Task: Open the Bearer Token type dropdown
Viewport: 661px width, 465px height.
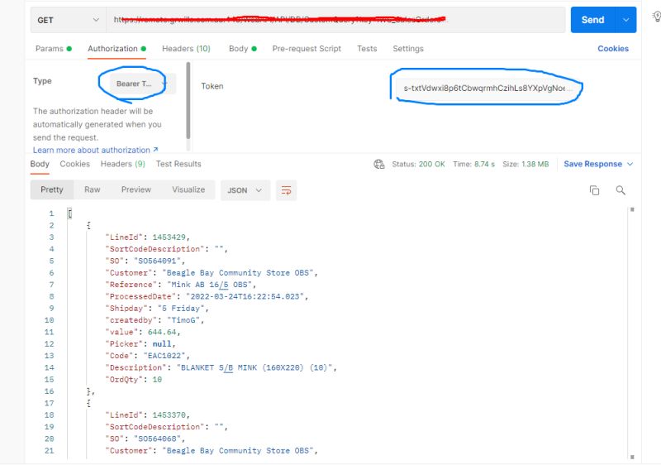Action: [142, 84]
